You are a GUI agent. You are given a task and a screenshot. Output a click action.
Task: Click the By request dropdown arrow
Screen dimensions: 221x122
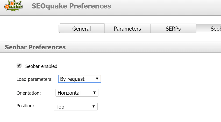tap(97, 79)
